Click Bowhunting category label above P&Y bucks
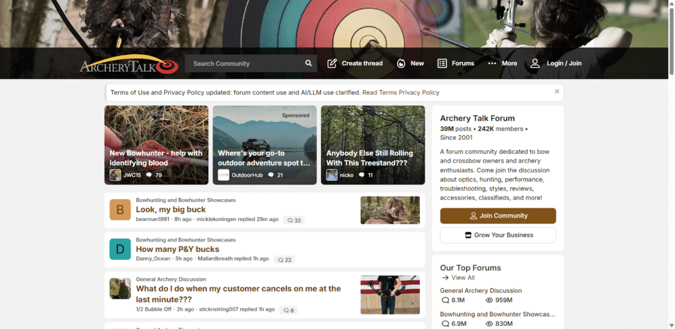The height and width of the screenshot is (329, 675). pyautogui.click(x=185, y=240)
